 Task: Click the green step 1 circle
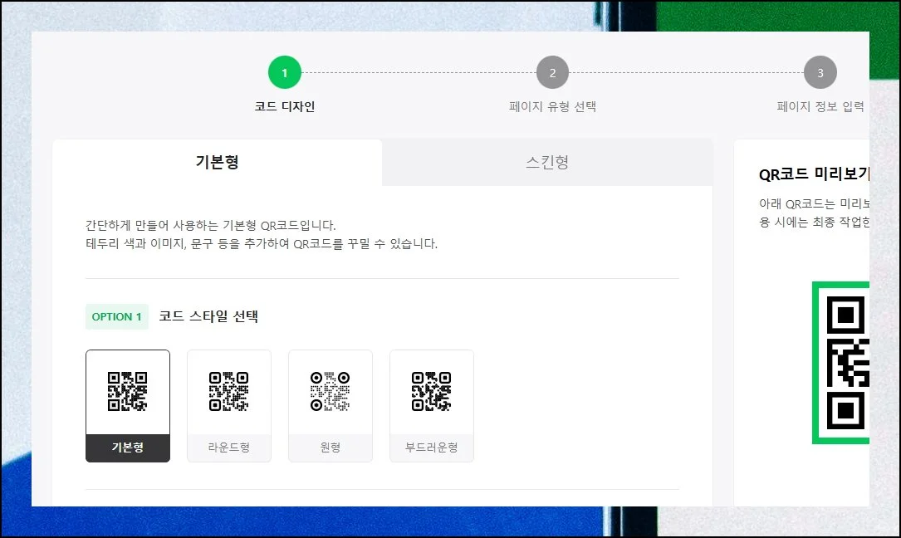tap(284, 73)
